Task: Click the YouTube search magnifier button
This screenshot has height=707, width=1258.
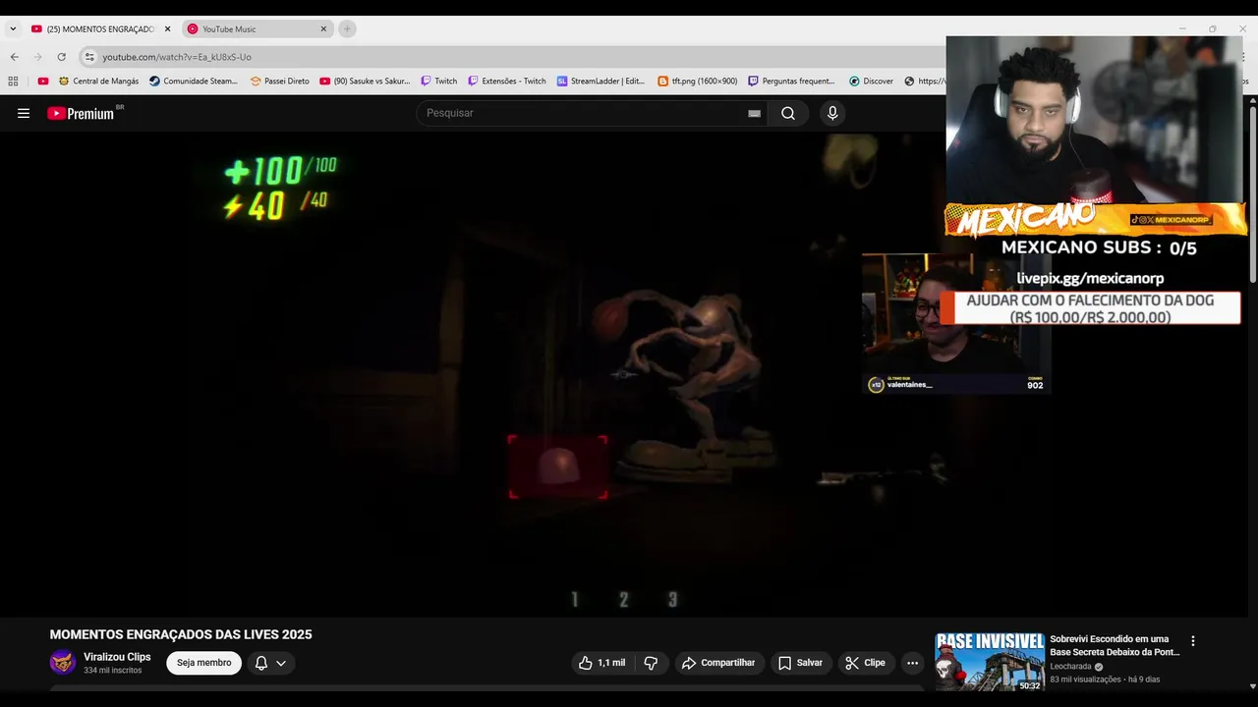Action: (x=788, y=113)
